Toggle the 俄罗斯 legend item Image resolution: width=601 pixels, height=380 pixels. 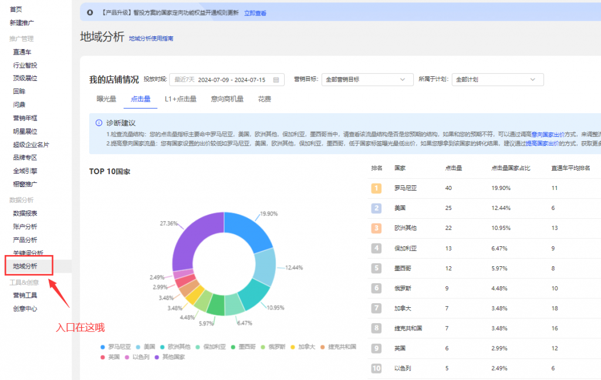274,347
